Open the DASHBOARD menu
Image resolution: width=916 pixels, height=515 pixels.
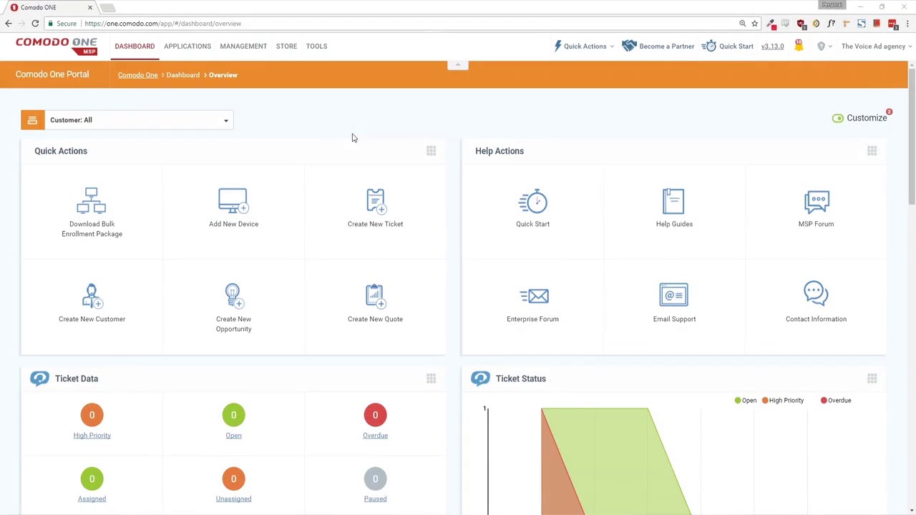point(135,46)
